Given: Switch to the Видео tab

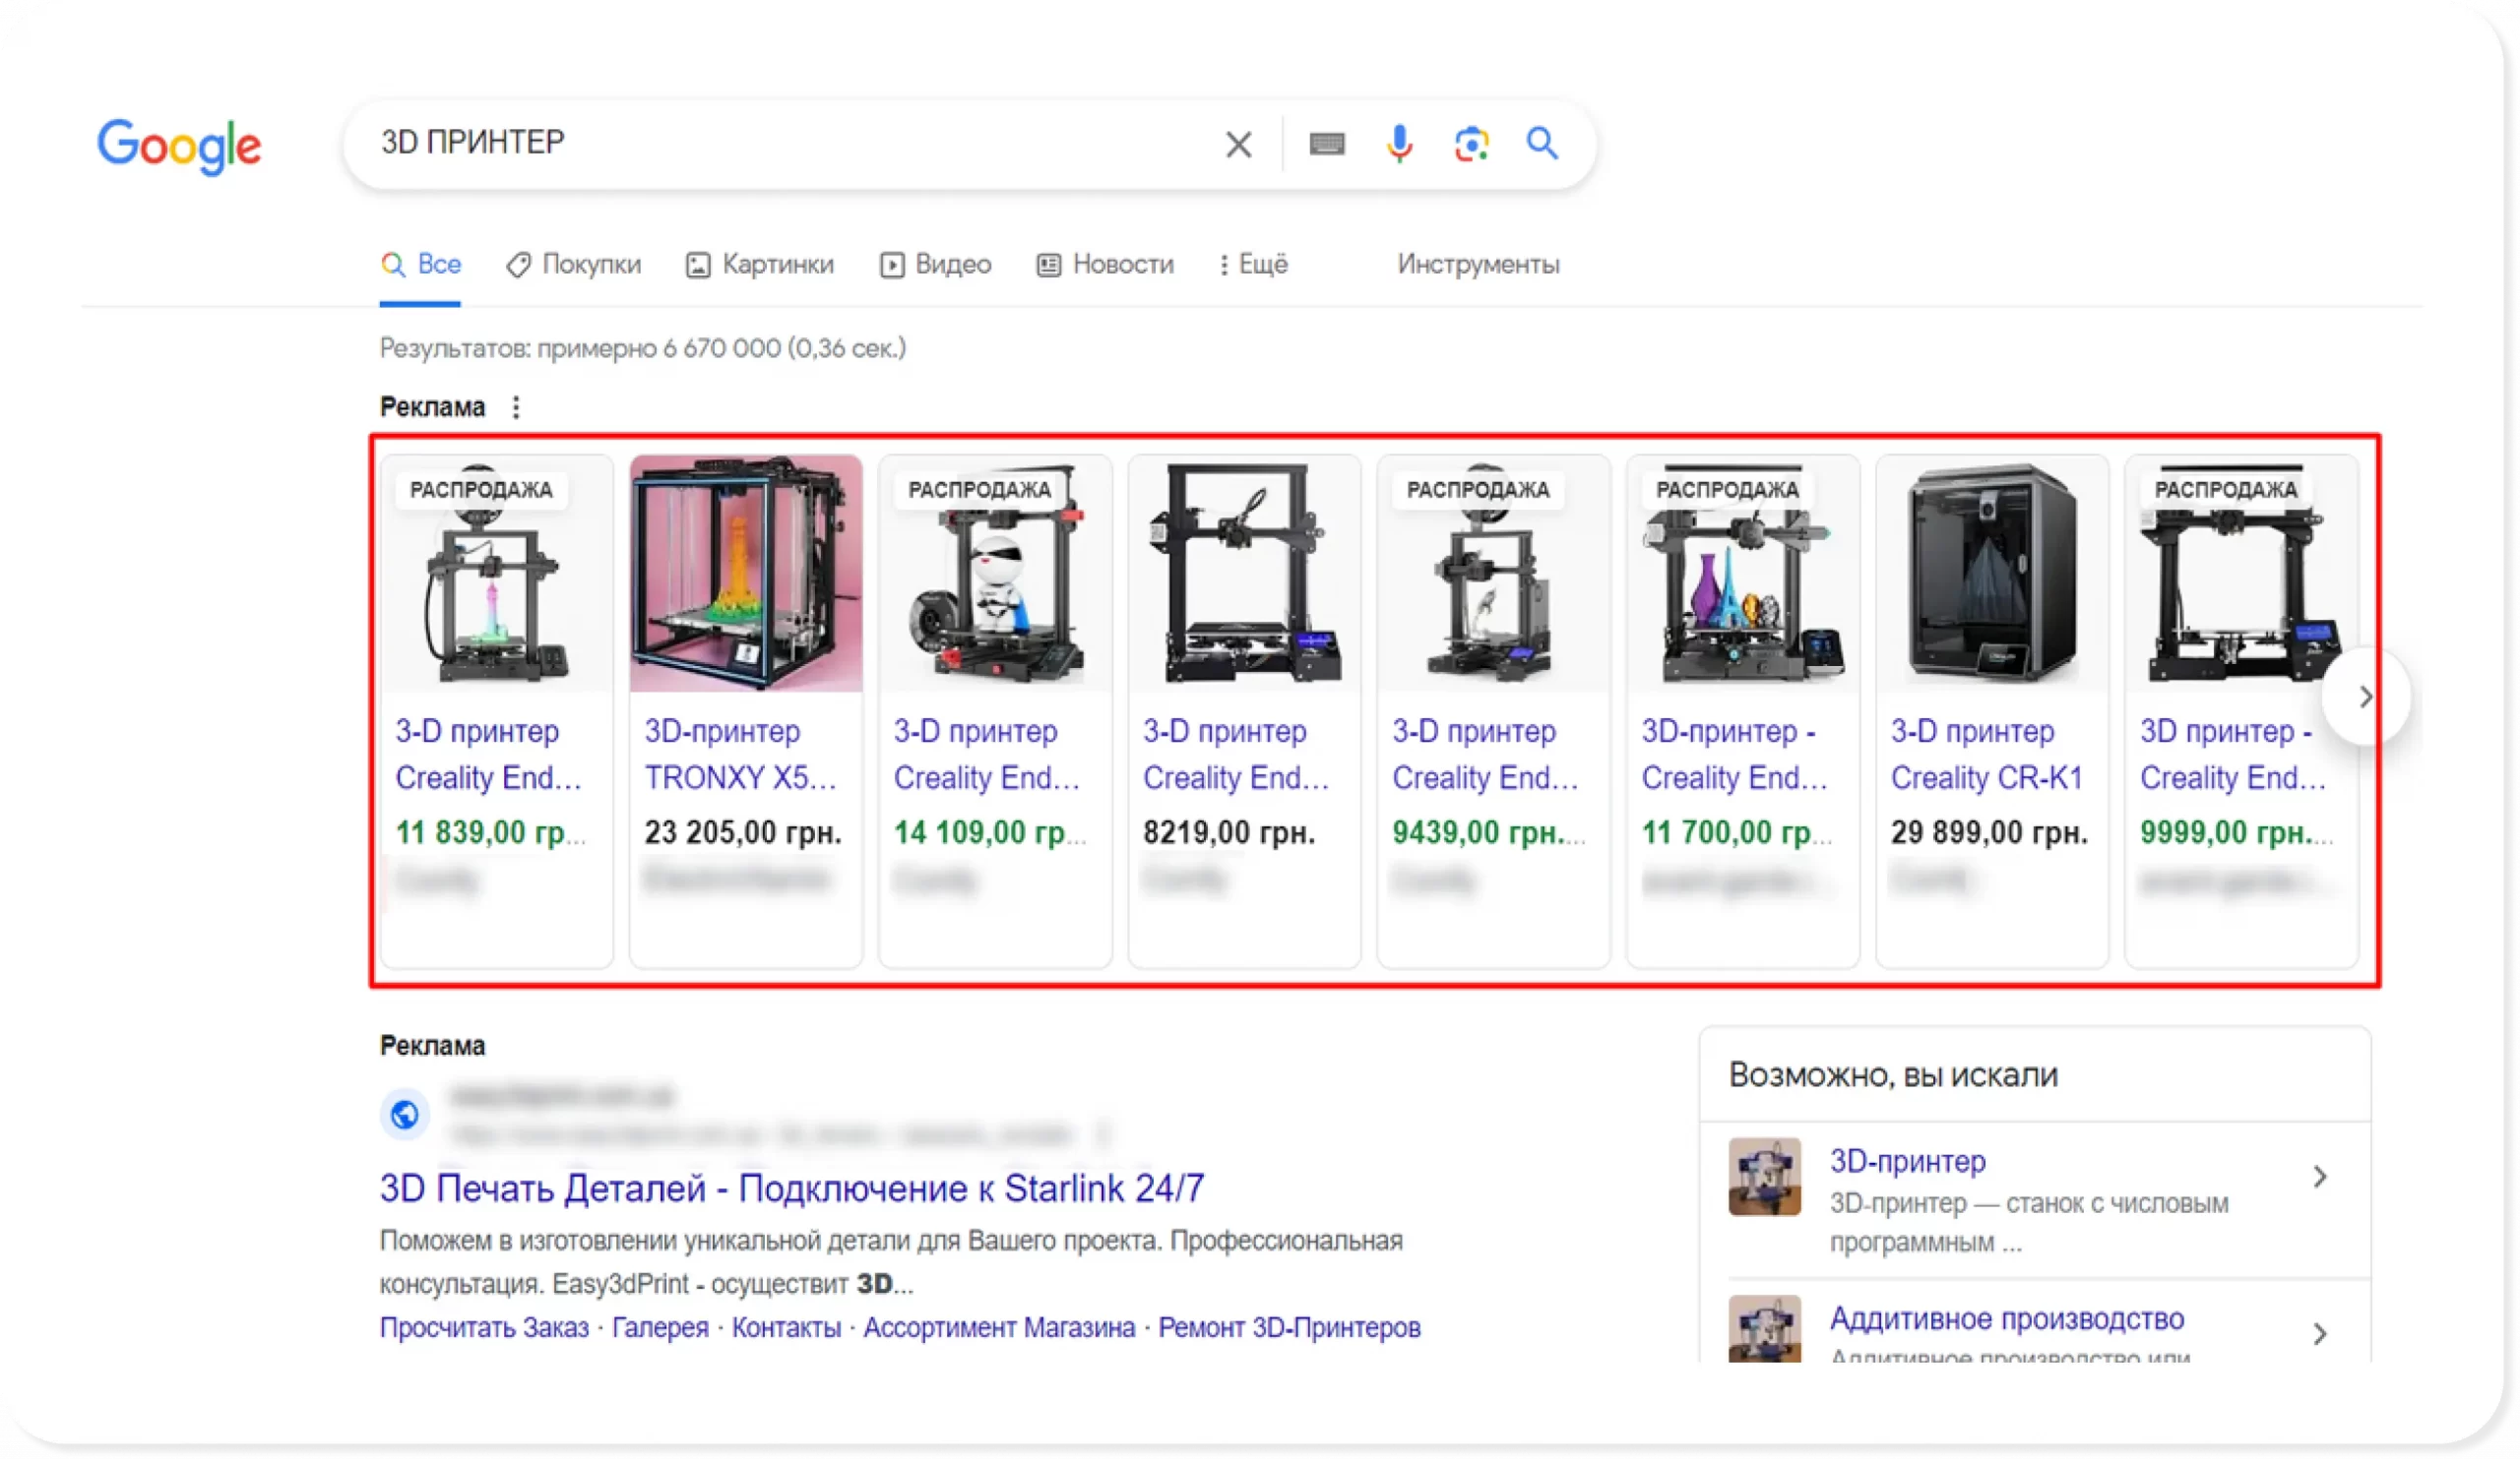Looking at the screenshot, I should click(x=936, y=265).
